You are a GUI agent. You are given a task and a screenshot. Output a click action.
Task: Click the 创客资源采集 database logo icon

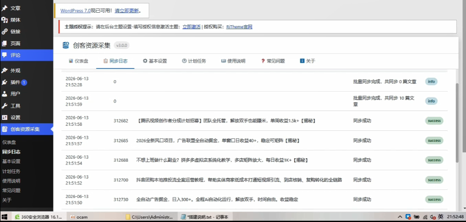(x=66, y=46)
